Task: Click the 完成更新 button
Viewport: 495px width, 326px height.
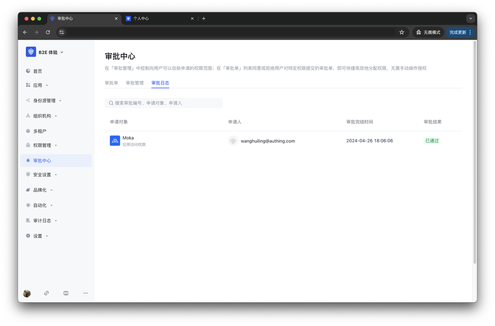Action: [457, 32]
